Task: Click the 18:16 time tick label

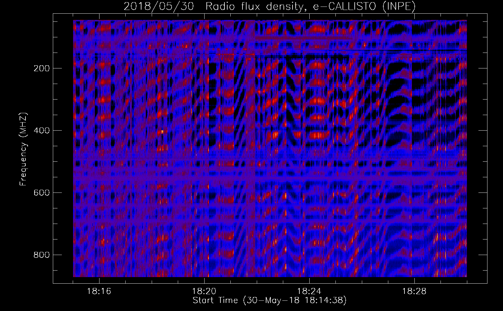Action: [x=99, y=291]
